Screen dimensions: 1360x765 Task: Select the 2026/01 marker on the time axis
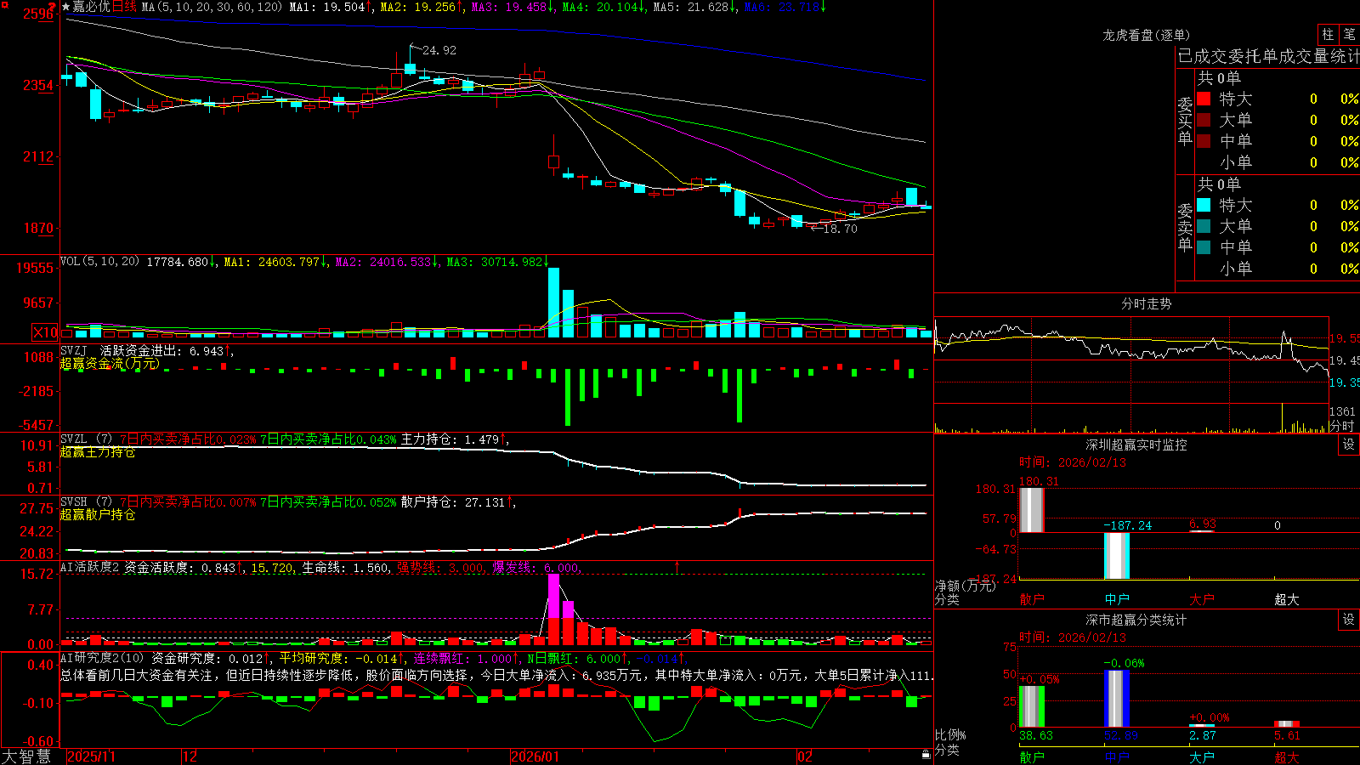click(535, 756)
